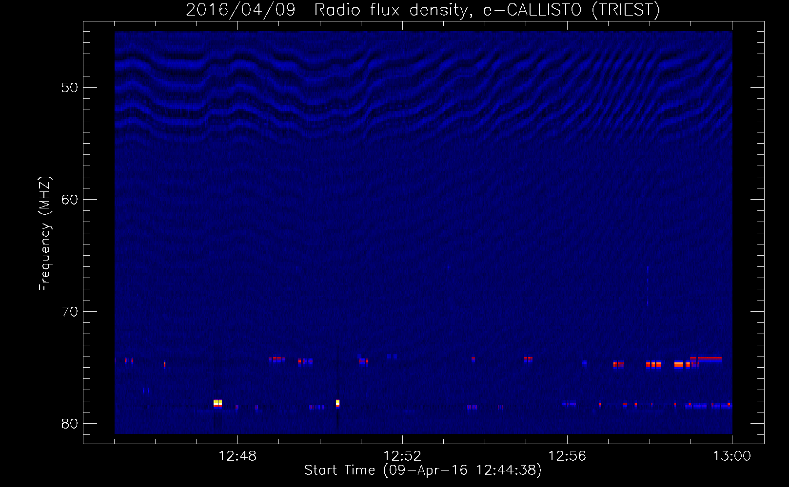This screenshot has height=487, width=789.
Task: Click the 12:48 time tick label
Action: (237, 456)
